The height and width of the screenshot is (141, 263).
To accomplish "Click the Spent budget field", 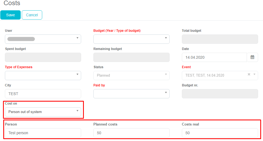I will (x=43, y=57).
